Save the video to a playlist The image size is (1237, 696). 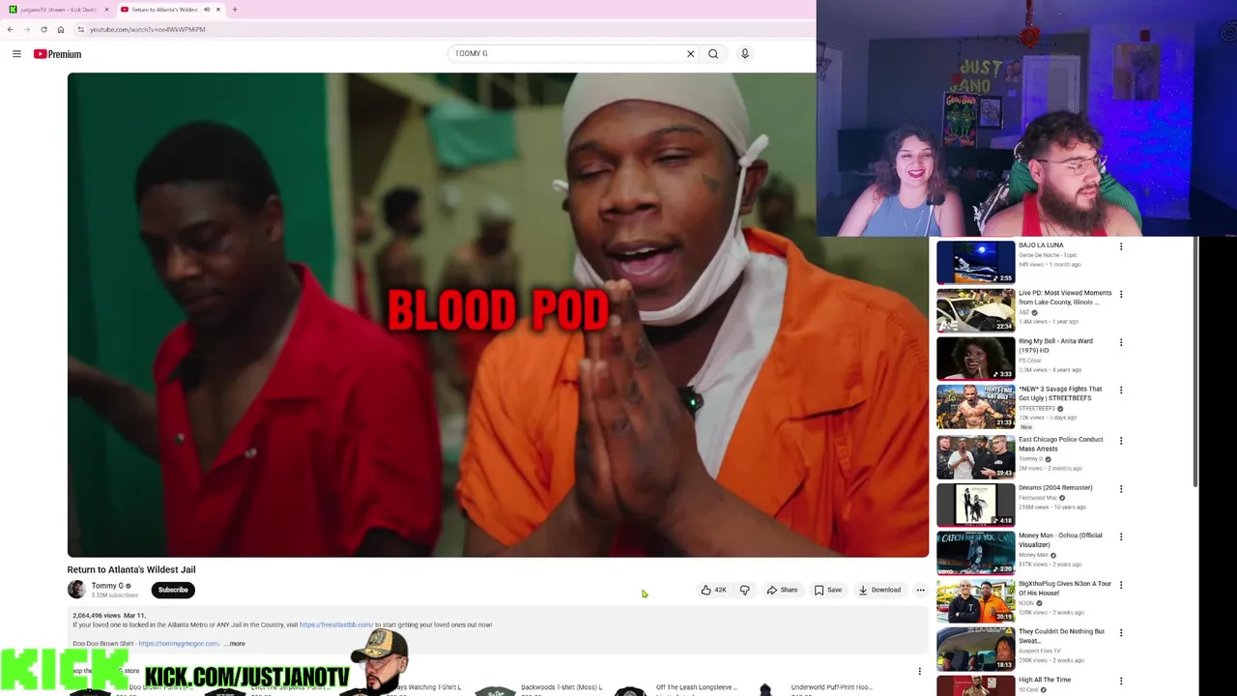pos(827,590)
